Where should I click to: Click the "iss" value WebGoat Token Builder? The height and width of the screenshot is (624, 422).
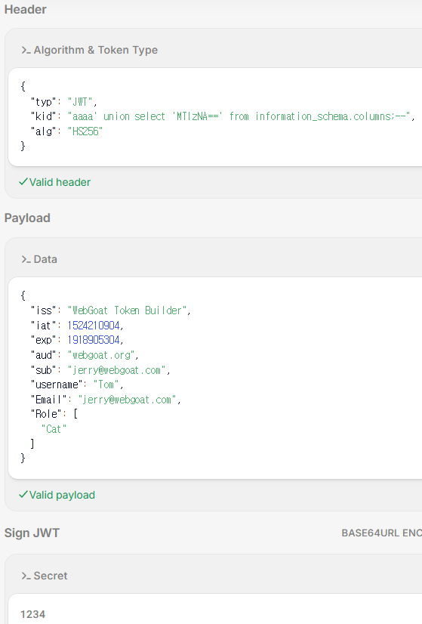point(127,310)
